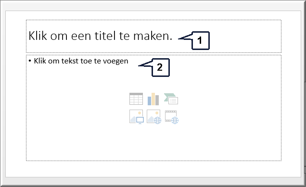
Task: Click the blank slide area beneath the content placeholder
Action: [154, 169]
